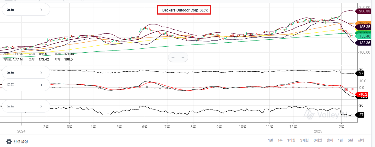Click the red -10.2 MACD value label

[363, 94]
